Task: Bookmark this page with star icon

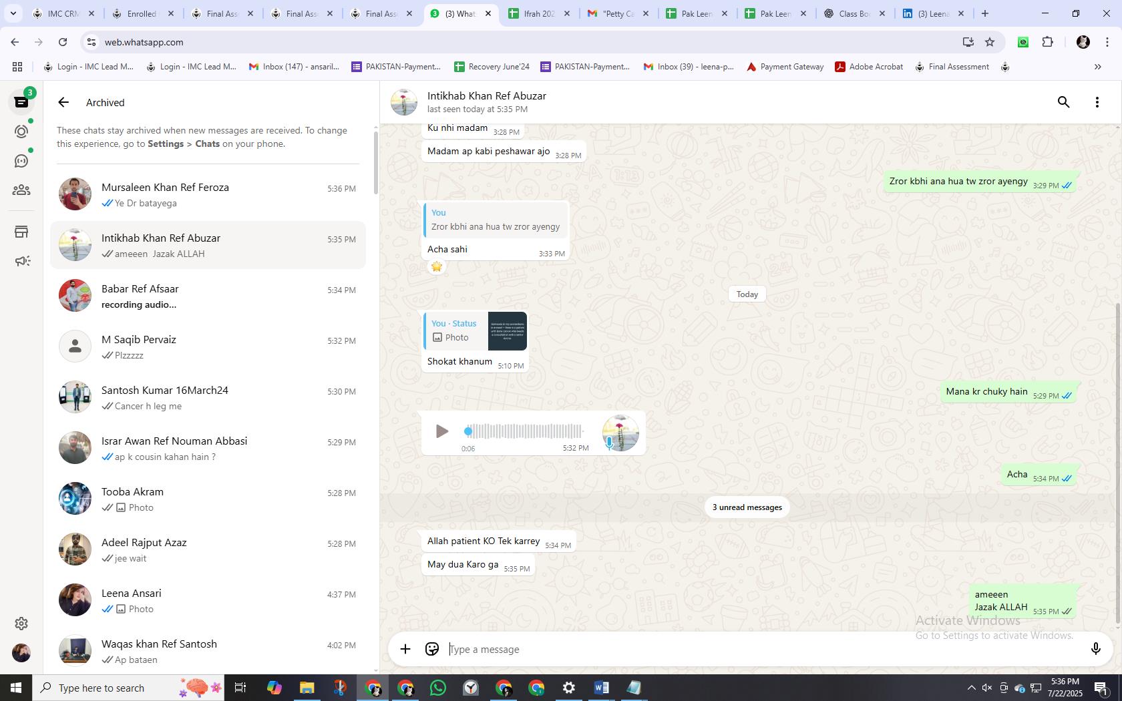Action: [990, 42]
